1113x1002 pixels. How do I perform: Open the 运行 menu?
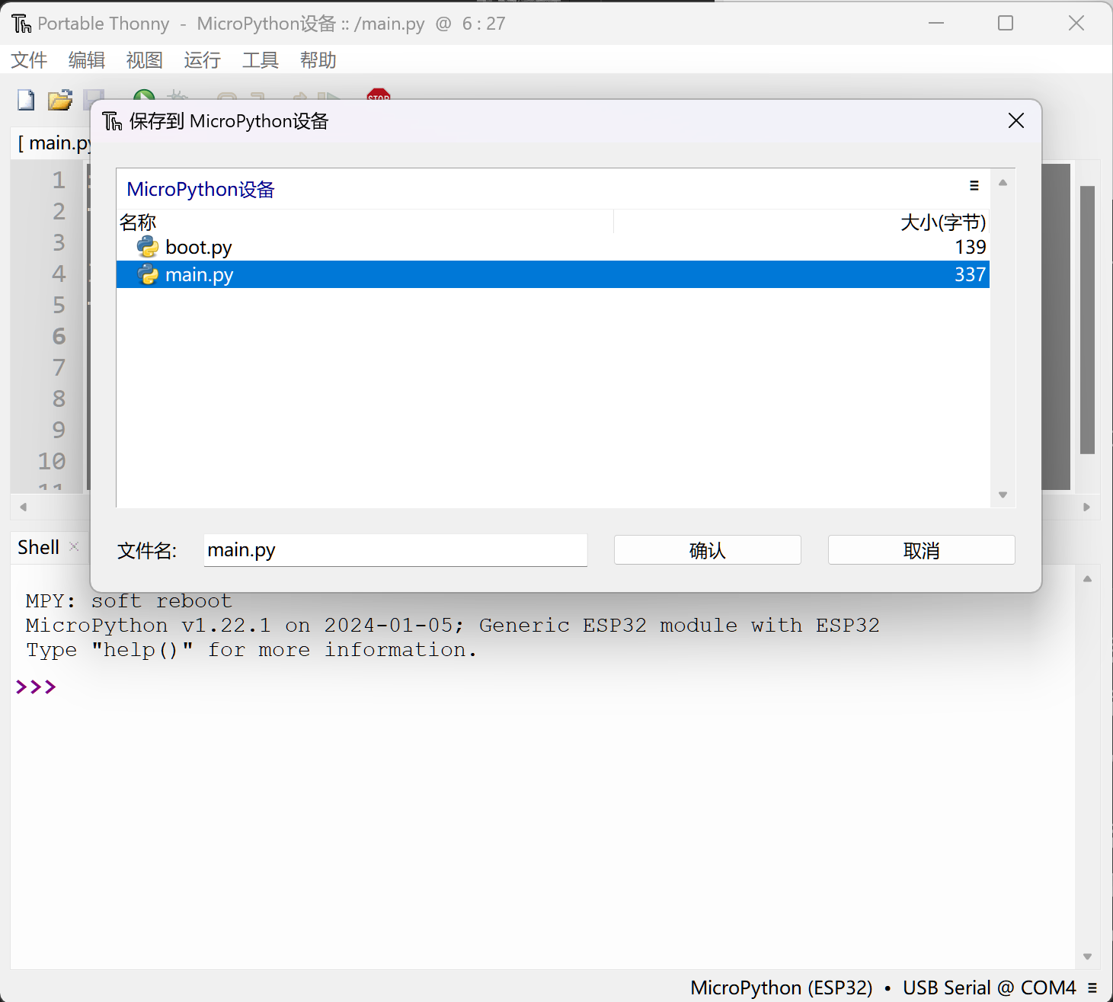pyautogui.click(x=203, y=60)
